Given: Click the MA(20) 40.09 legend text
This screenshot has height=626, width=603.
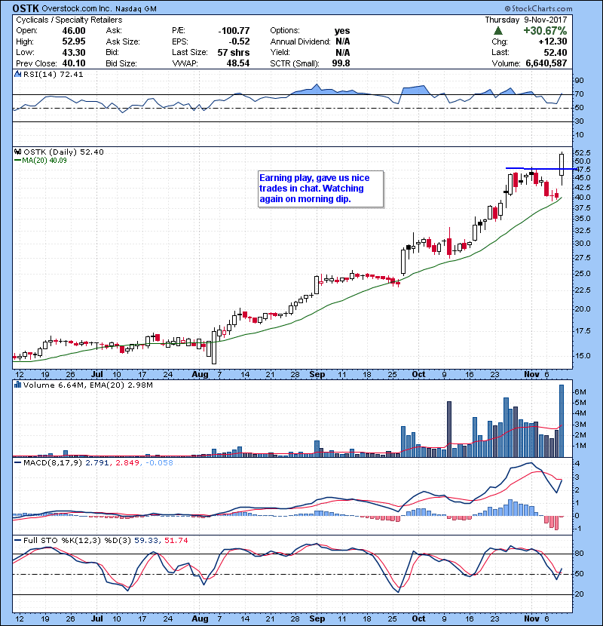Looking at the screenshot, I should [x=44, y=161].
